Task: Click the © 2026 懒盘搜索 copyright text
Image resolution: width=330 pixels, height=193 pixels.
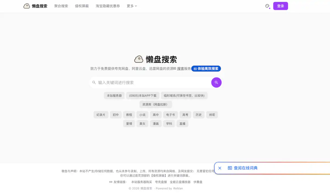Action: [x=140, y=189]
